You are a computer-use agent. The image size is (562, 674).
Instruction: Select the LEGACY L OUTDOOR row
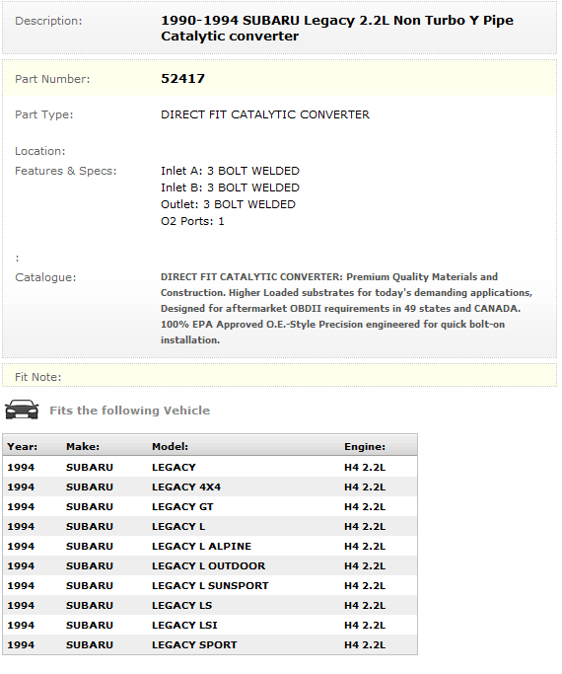tap(210, 566)
